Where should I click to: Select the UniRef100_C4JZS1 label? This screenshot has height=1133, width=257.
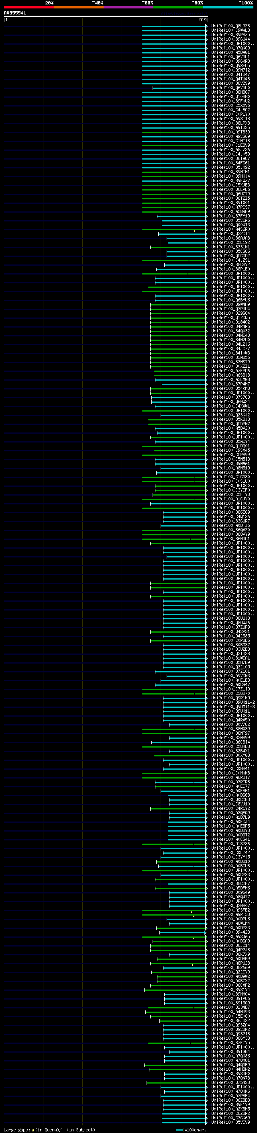[x=230, y=260]
